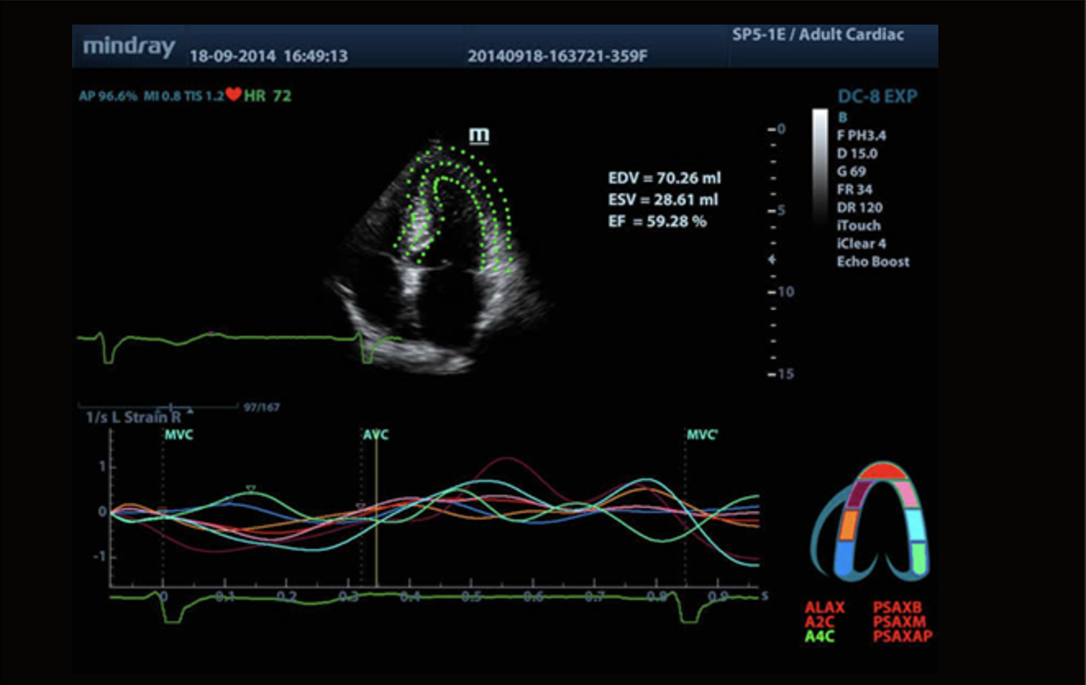Select the pink segment of the heart diagram

click(904, 493)
